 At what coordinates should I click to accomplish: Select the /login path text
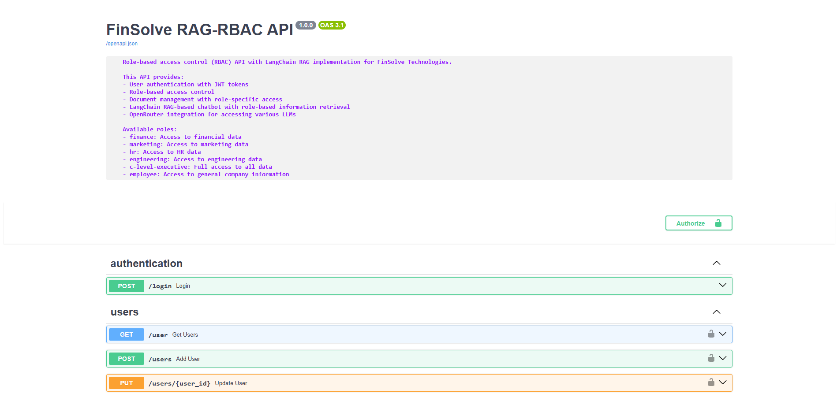(x=160, y=286)
